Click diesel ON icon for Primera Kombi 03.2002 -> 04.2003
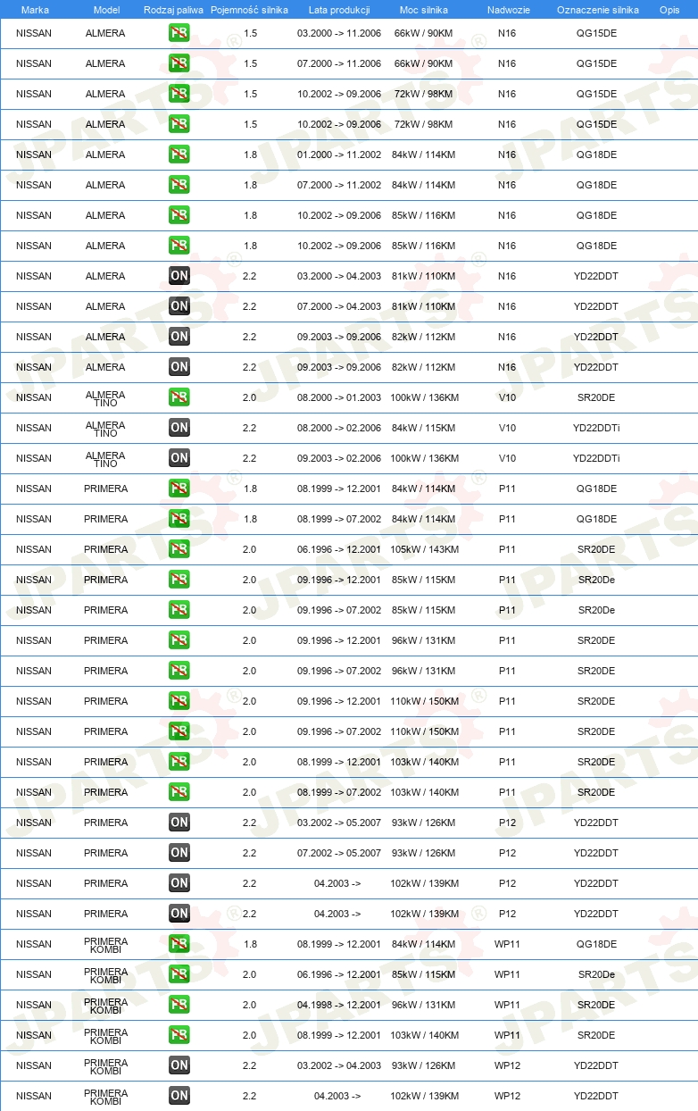698x1111 pixels. tap(179, 1065)
